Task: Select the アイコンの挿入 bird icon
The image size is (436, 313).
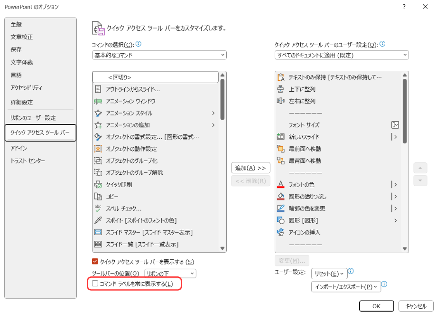Action: 280,232
